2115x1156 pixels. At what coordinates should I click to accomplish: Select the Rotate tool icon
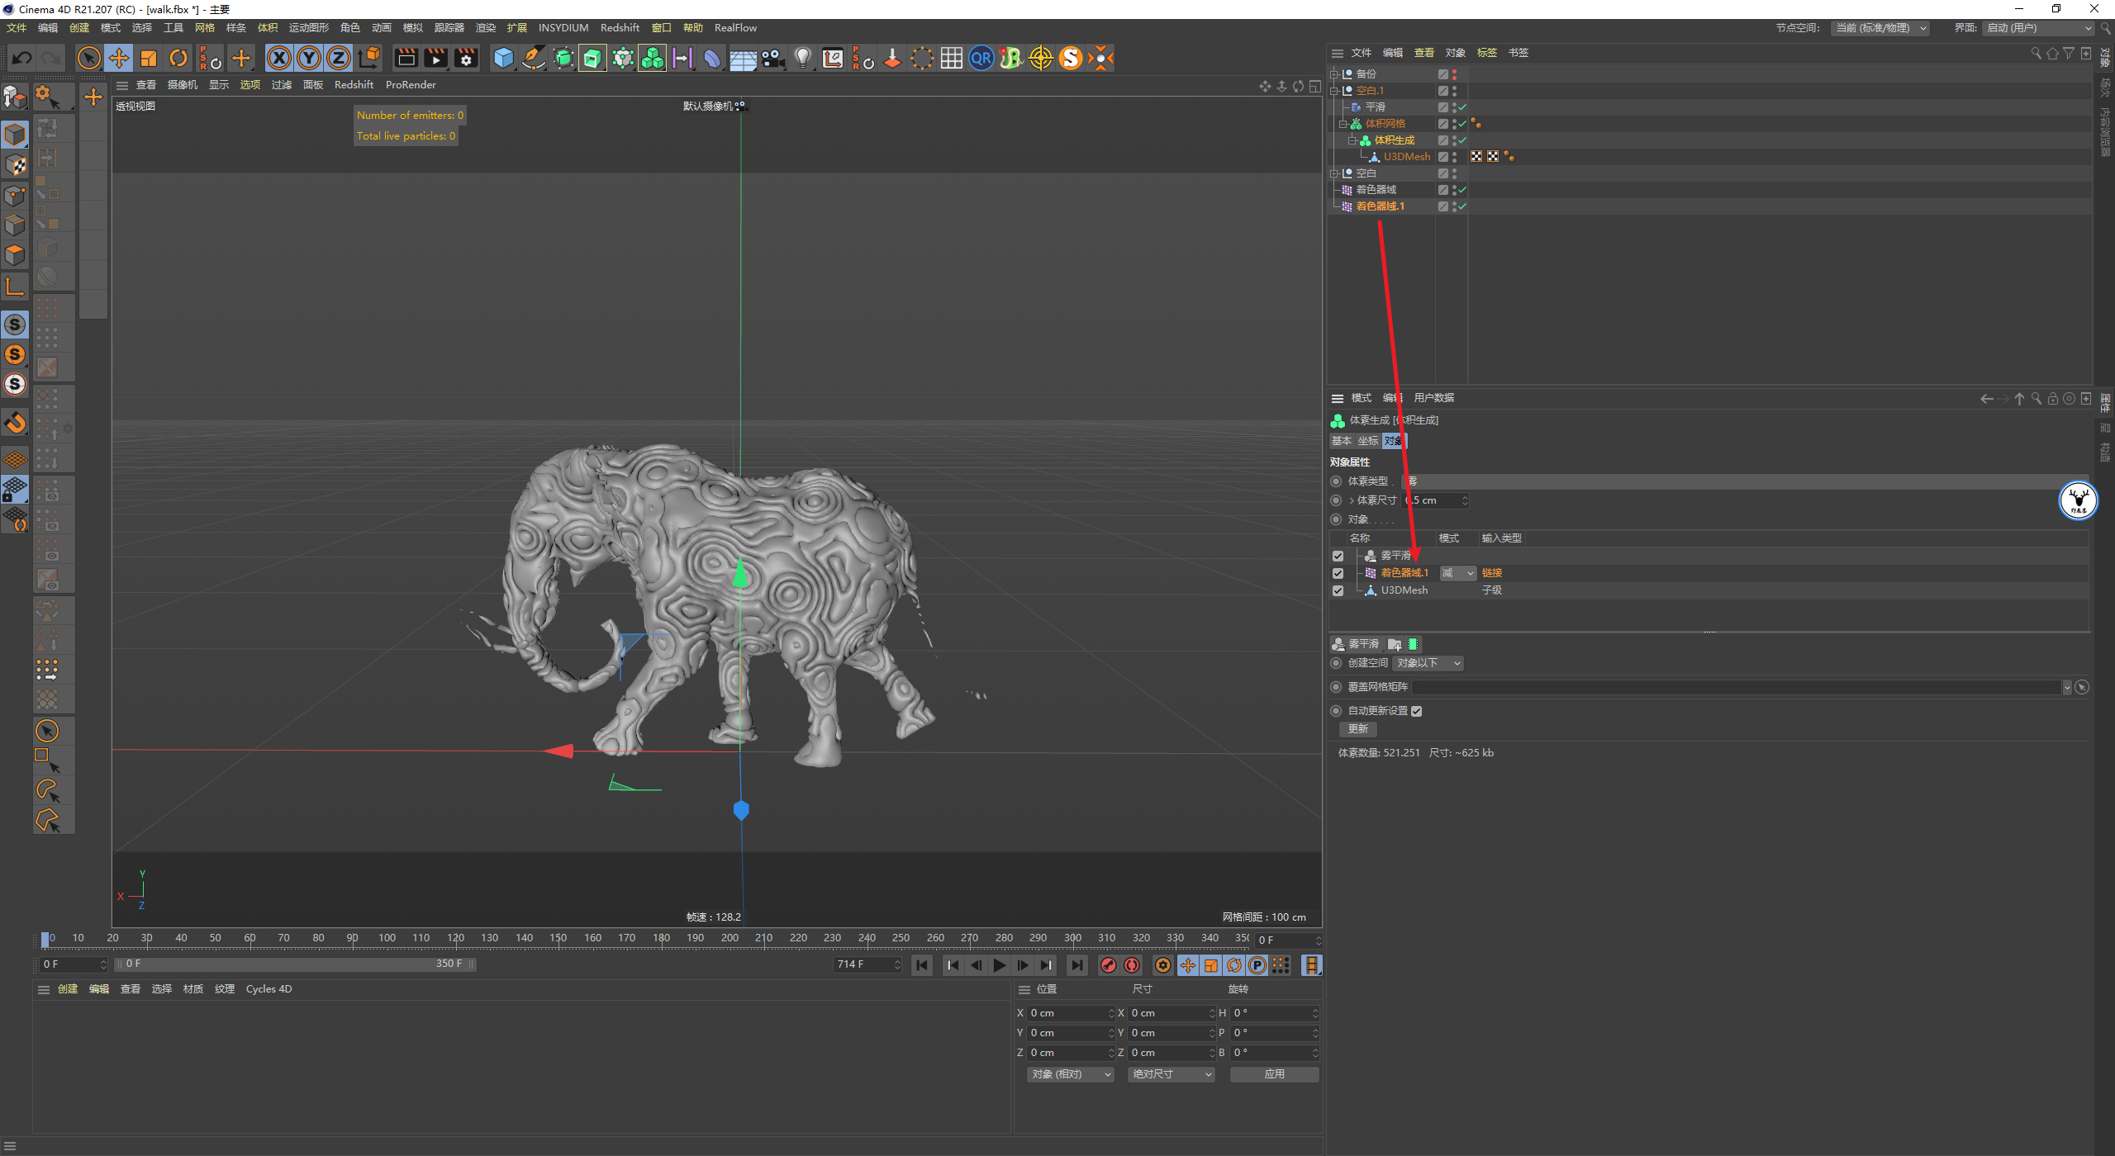178,58
